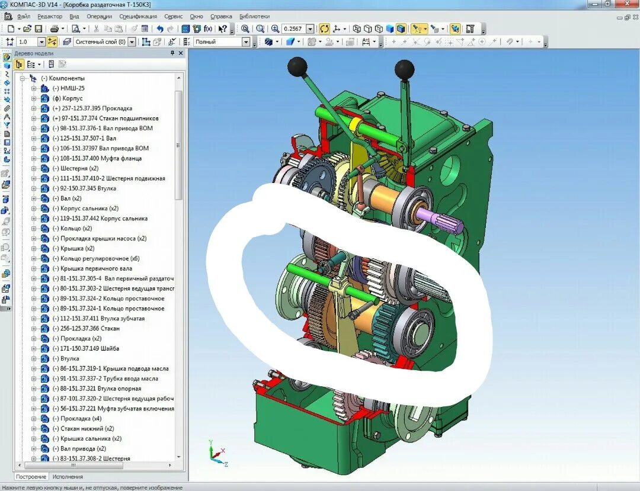The height and width of the screenshot is (491, 640).
Task: Toggle shaded with edges display mode
Action: (401, 29)
